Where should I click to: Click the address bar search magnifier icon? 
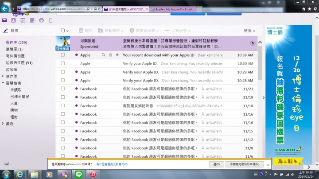pyautogui.click(x=88, y=9)
